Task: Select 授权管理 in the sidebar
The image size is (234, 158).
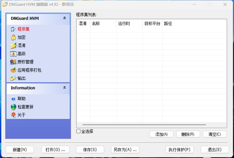Action: (x=25, y=62)
